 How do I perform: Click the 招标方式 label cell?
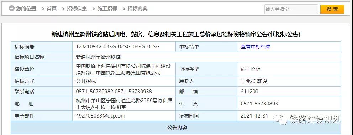click(x=42, y=81)
